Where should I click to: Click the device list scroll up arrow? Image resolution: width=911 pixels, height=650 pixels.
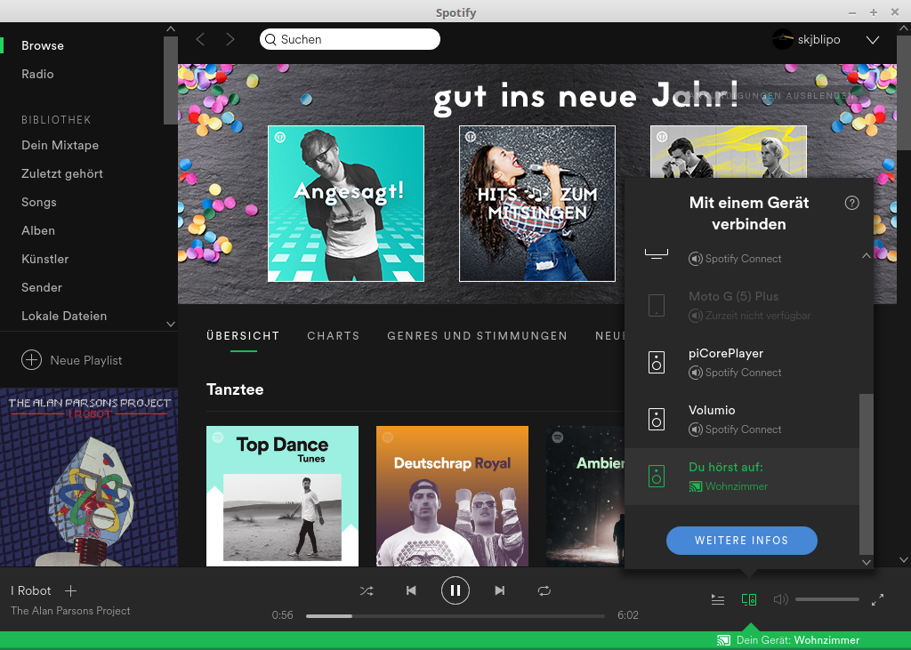(867, 255)
